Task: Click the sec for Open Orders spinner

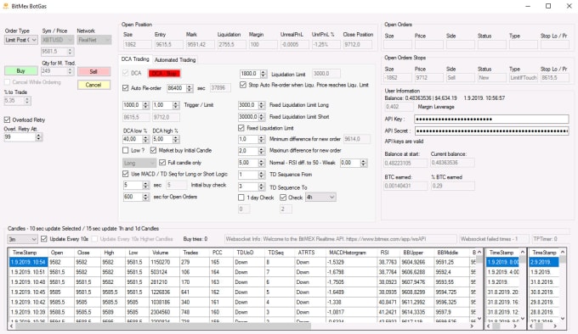Action: [145, 197]
